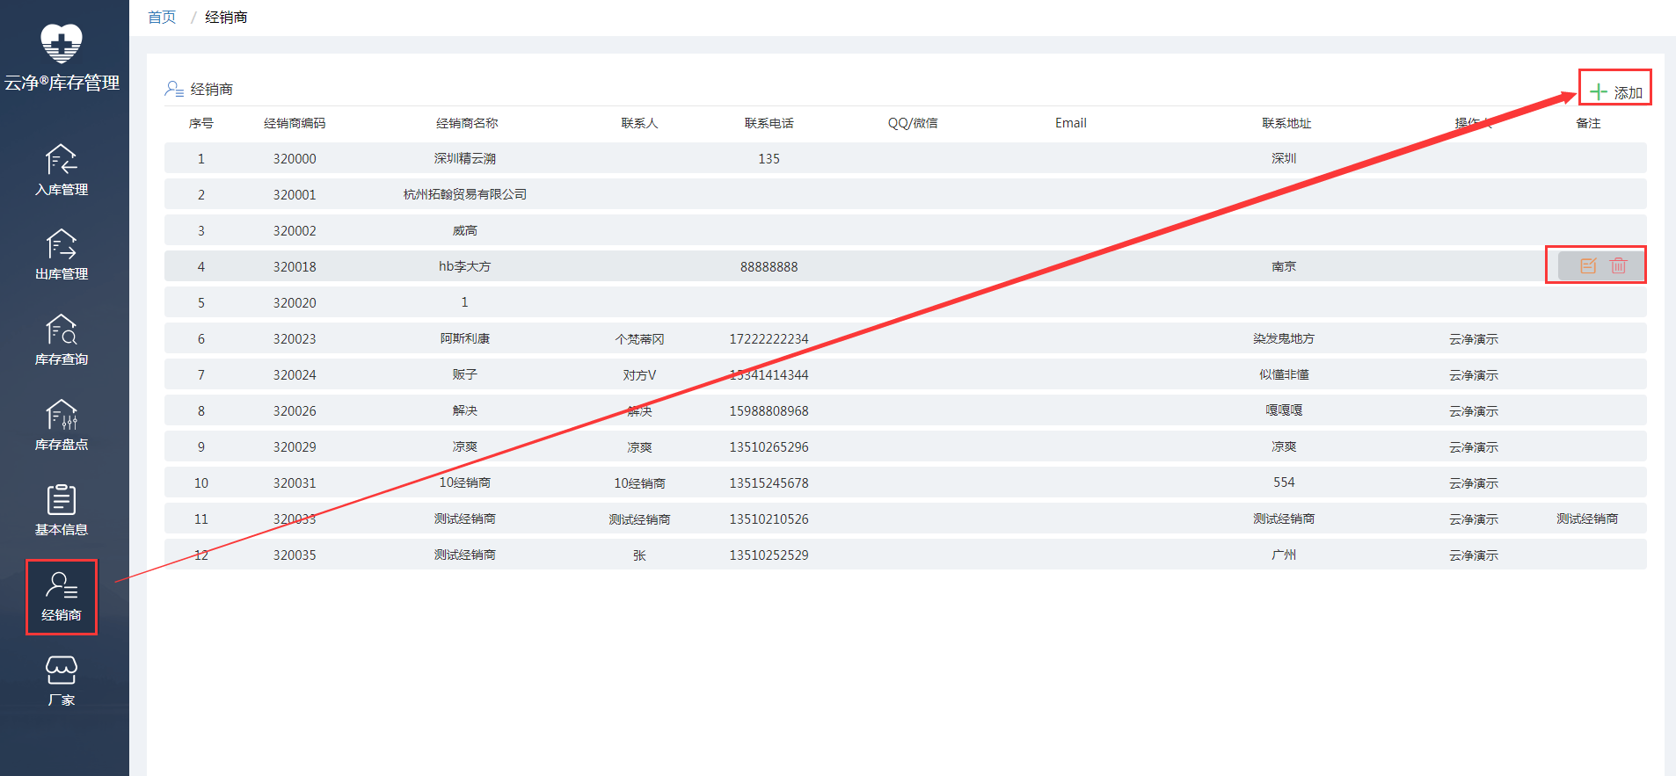Screen dimensions: 1676x776
Task: Open 出库管理 in the sidebar
Action: point(62,255)
